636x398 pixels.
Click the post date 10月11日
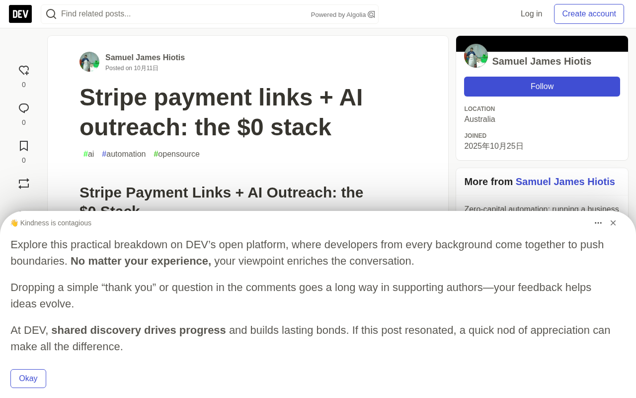point(146,68)
